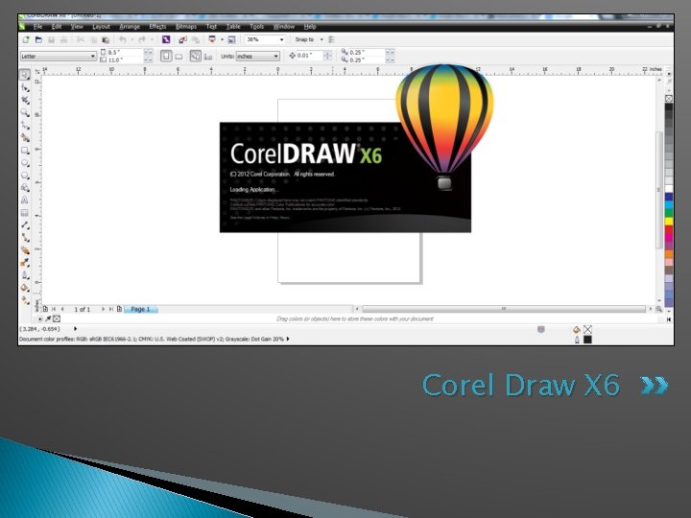Image resolution: width=691 pixels, height=518 pixels.
Task: Open the Units inches dropdown
Action: [275, 57]
